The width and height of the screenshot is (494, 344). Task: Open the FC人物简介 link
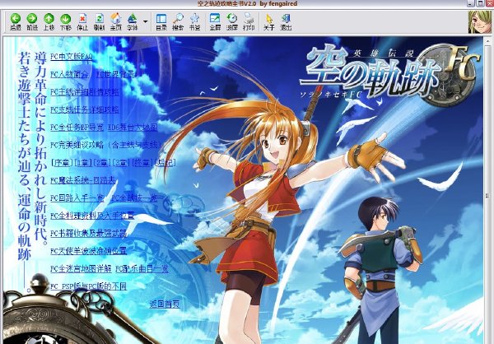point(69,74)
